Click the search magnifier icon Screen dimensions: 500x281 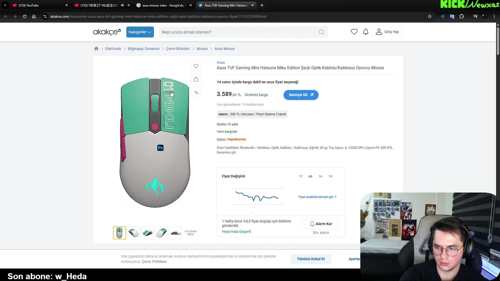pyautogui.click(x=321, y=32)
